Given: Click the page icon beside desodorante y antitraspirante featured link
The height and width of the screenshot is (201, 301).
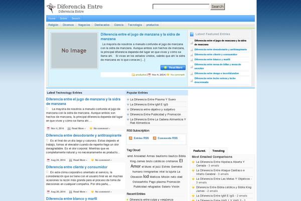Looking at the screenshot, I should click(x=192, y=50).
